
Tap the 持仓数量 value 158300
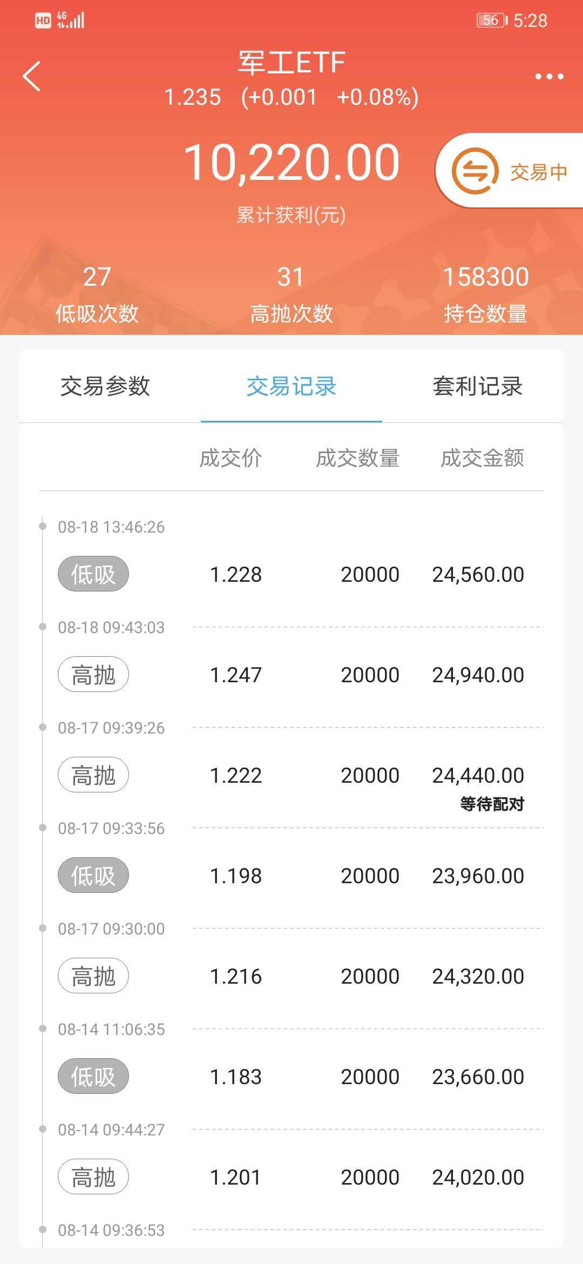click(x=485, y=277)
